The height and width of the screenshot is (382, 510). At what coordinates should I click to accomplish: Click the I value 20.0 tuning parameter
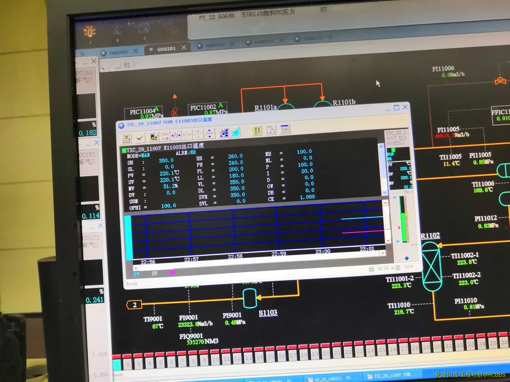point(307,171)
